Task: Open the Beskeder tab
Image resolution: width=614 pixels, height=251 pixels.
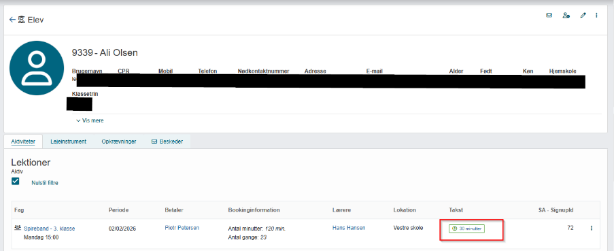Action: (x=167, y=141)
